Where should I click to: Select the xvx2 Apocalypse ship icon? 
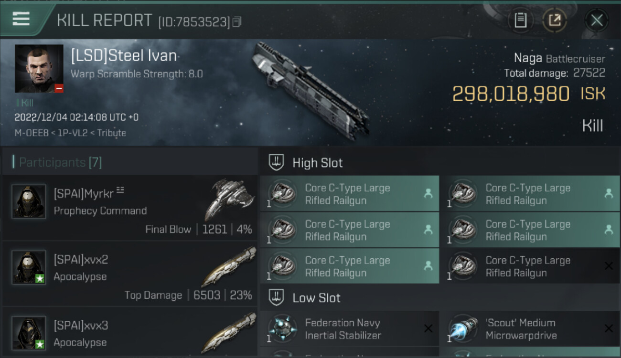point(229,266)
